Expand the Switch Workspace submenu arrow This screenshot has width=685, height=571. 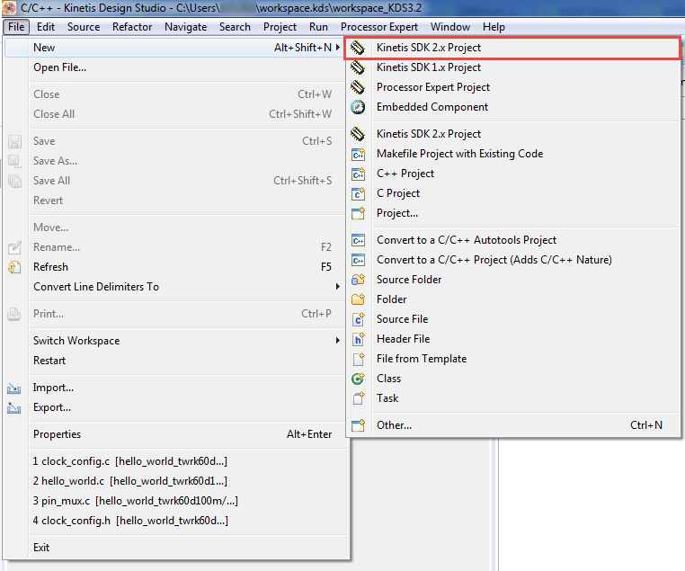(x=338, y=340)
